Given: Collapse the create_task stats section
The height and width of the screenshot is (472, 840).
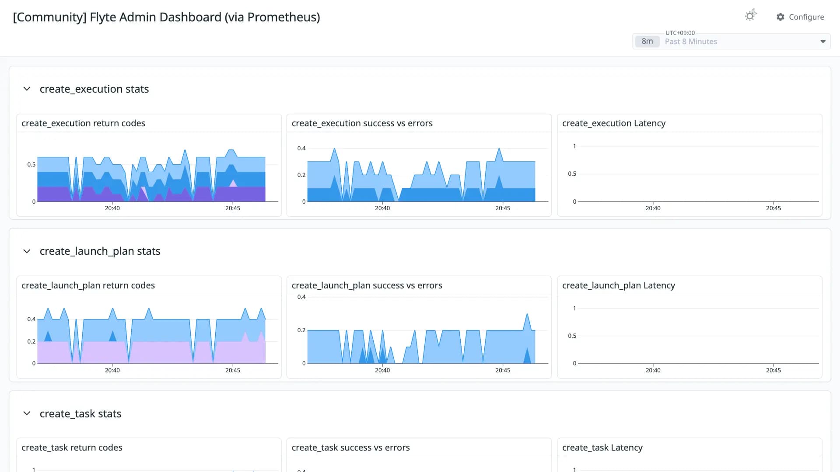Looking at the screenshot, I should 27,413.
